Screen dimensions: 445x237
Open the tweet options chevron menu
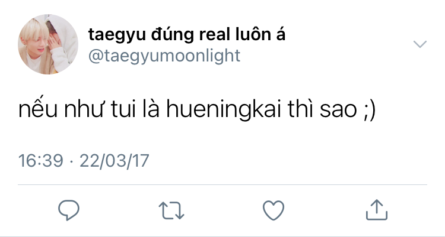(x=420, y=44)
